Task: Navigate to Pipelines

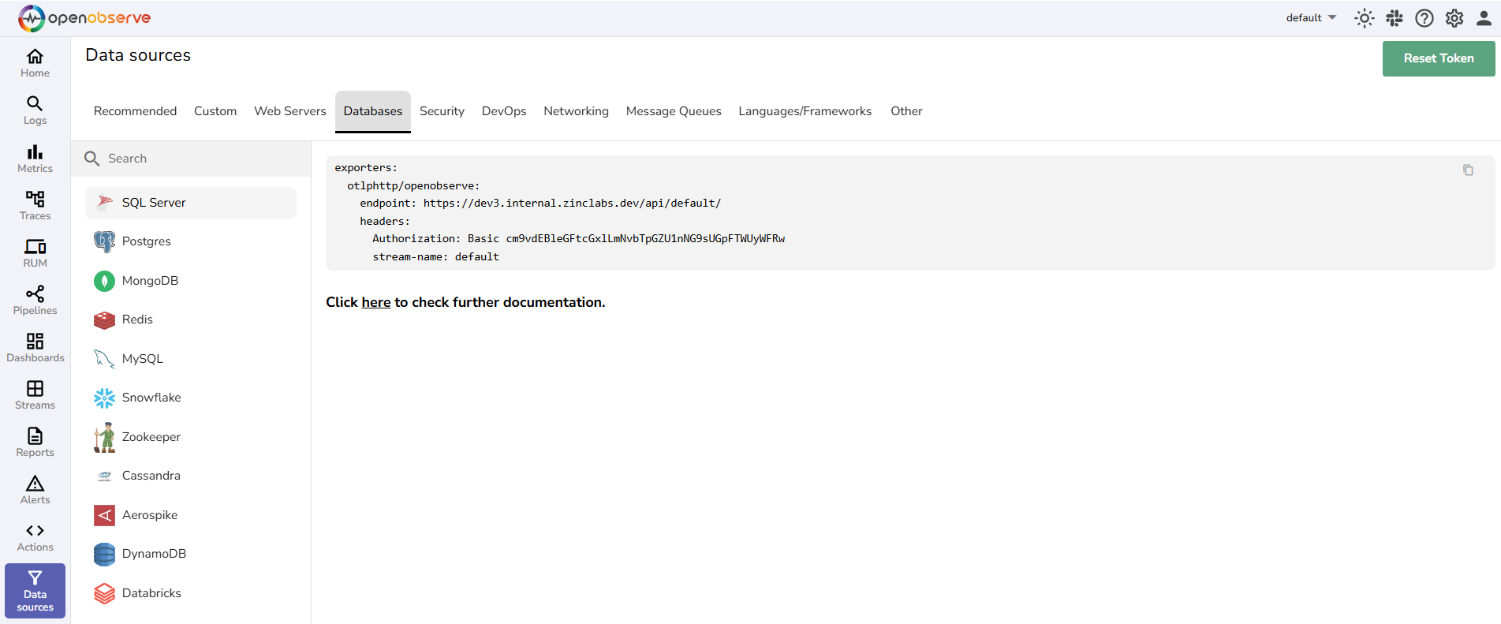Action: click(35, 300)
